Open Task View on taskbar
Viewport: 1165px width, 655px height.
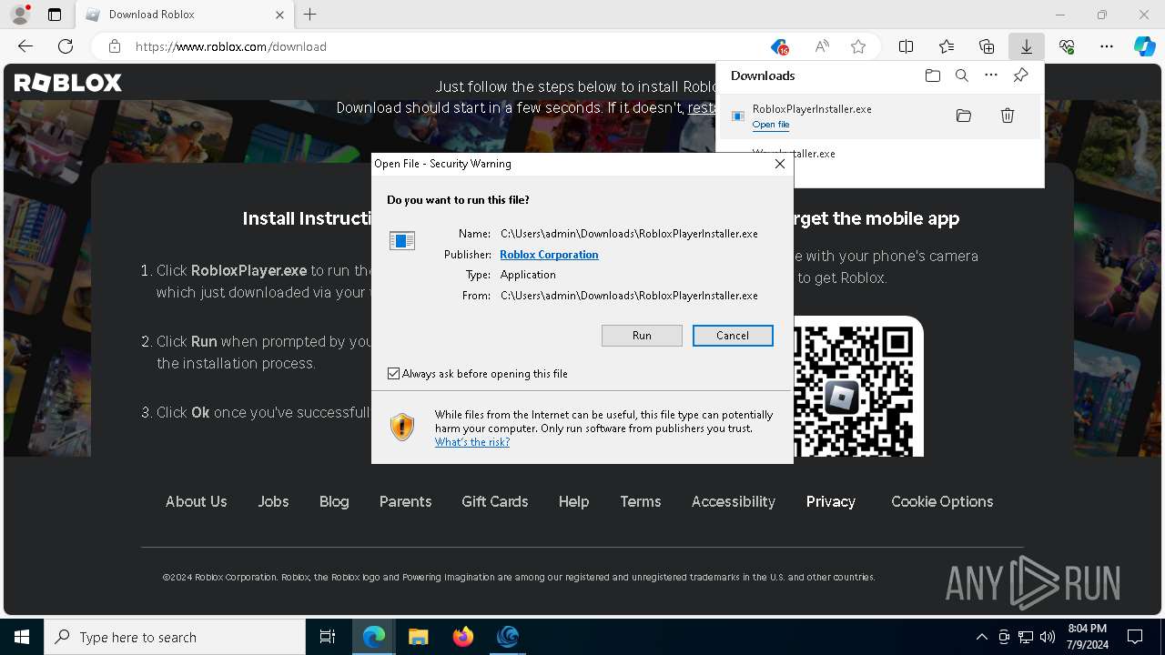(328, 637)
